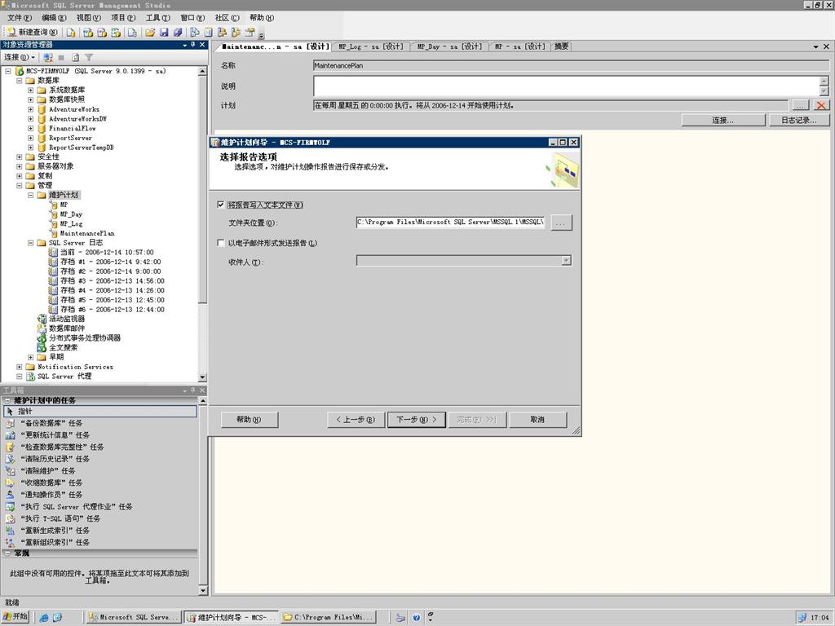Viewport: 835px width, 626px height.
Task: Open the 工具 menu
Action: (x=157, y=18)
